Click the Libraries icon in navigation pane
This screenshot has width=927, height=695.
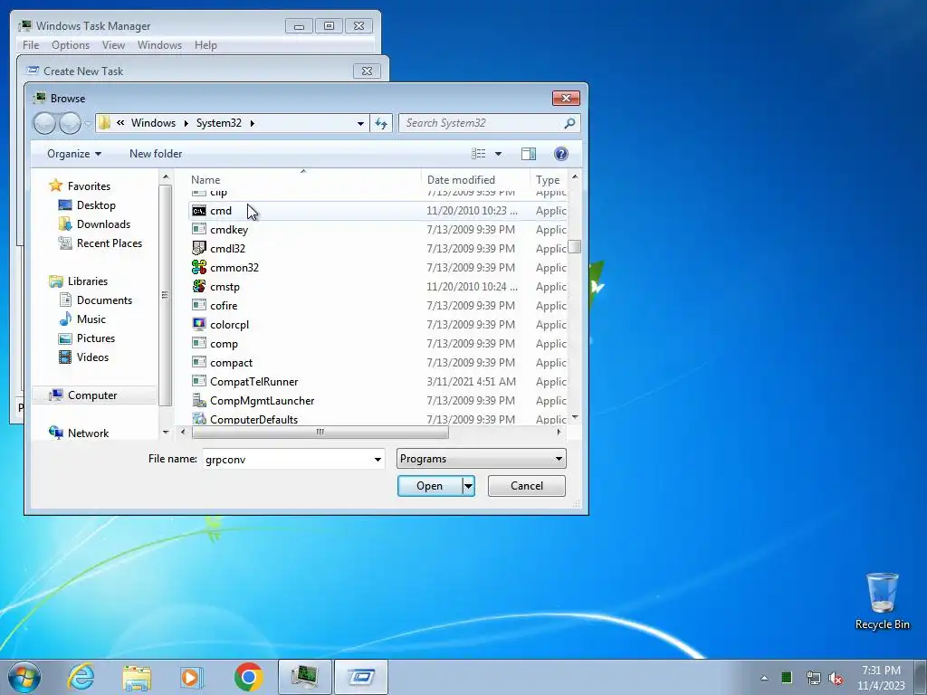click(x=55, y=281)
